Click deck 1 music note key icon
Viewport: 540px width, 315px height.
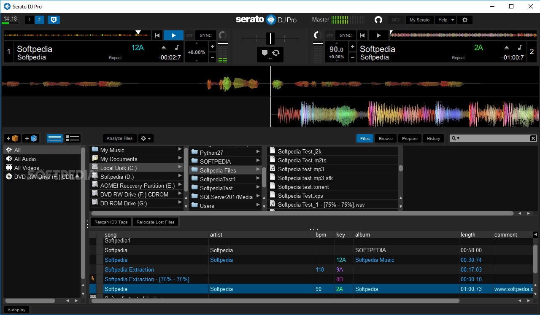coord(177,48)
